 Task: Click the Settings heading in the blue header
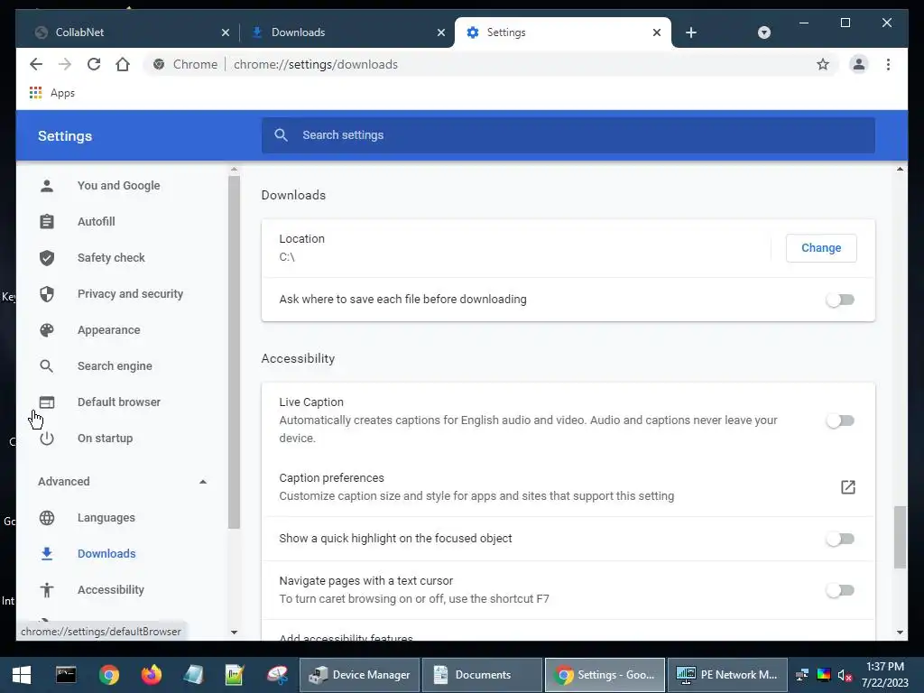[x=65, y=136]
